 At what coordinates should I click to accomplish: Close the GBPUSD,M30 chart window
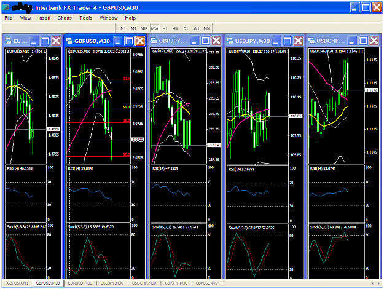140,41
